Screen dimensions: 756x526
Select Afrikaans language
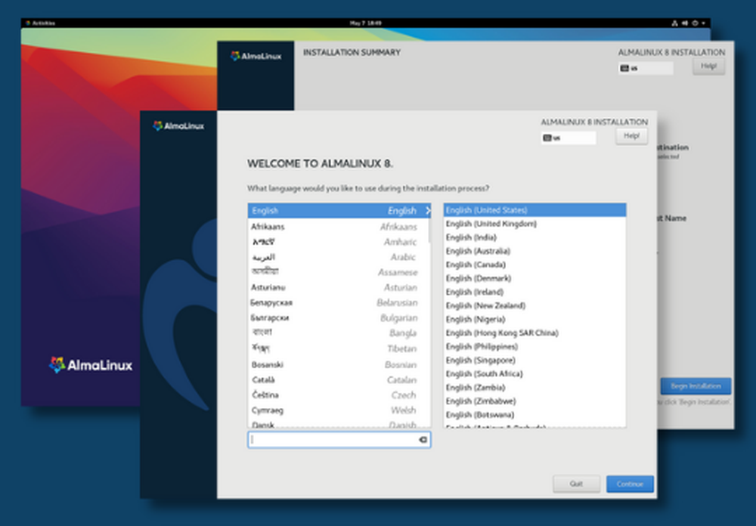click(x=339, y=227)
